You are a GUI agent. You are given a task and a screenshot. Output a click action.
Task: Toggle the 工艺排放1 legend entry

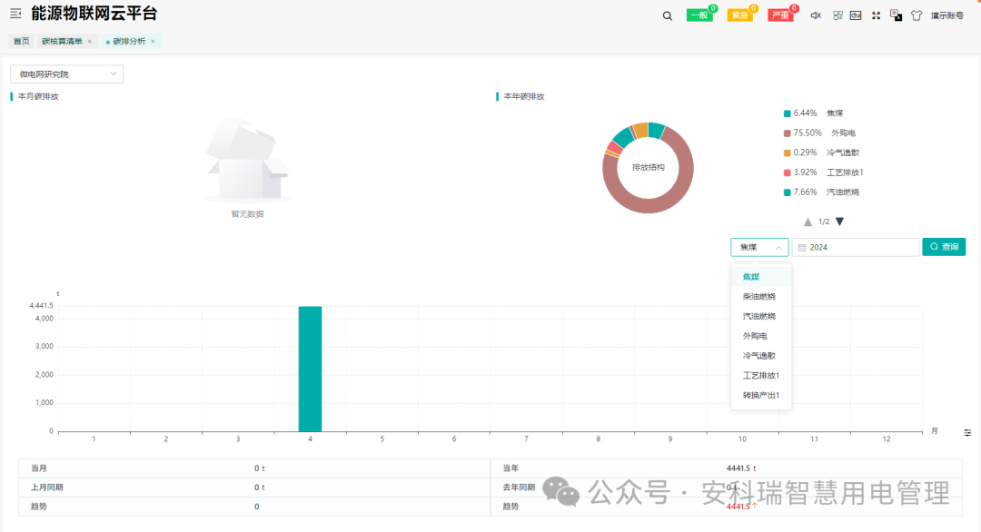point(823,172)
